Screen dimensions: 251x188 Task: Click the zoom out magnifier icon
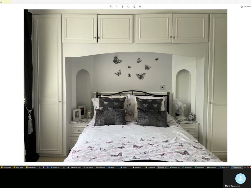(x=117, y=7)
